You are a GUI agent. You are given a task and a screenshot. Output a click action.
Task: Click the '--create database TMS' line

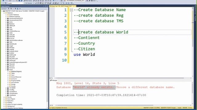[98, 21]
